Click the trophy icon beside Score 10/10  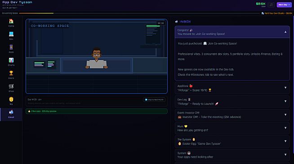click(x=210, y=90)
